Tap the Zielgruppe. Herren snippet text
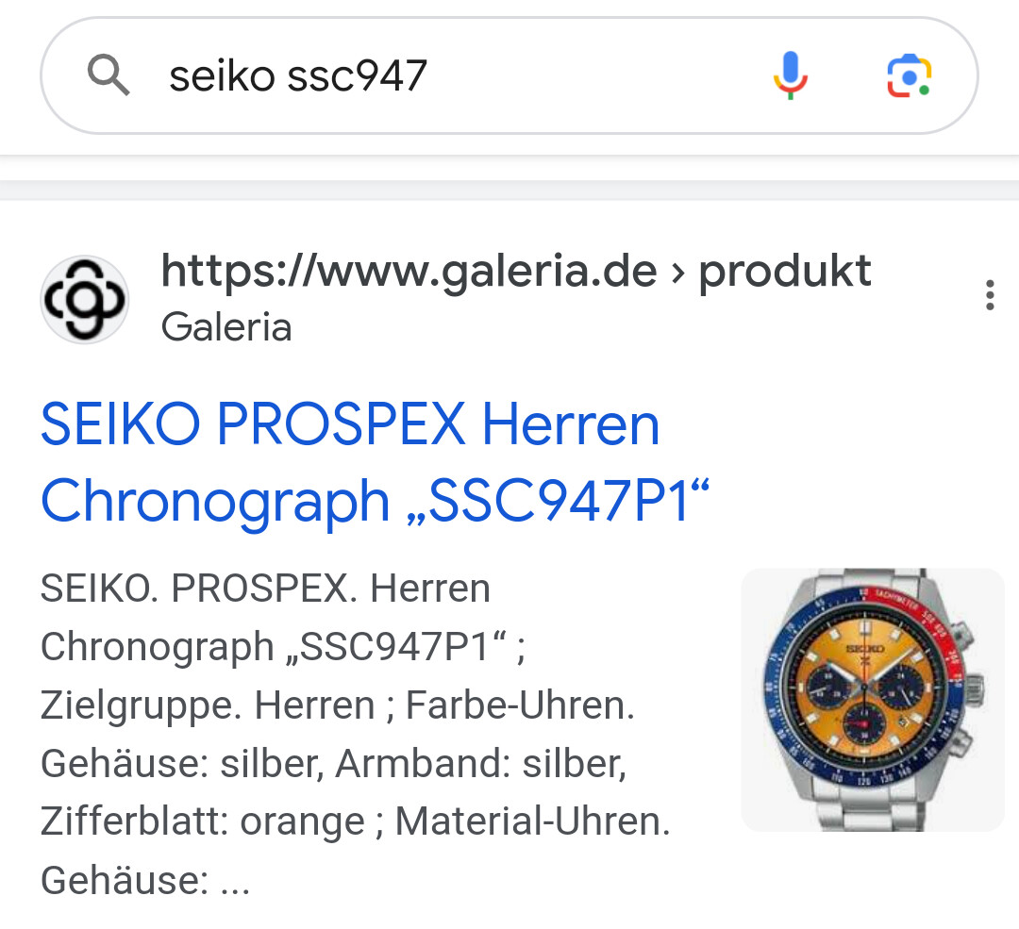 tap(208, 706)
